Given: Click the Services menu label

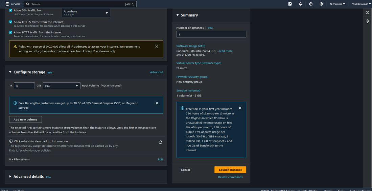Looking at the screenshot, I should (16, 4).
